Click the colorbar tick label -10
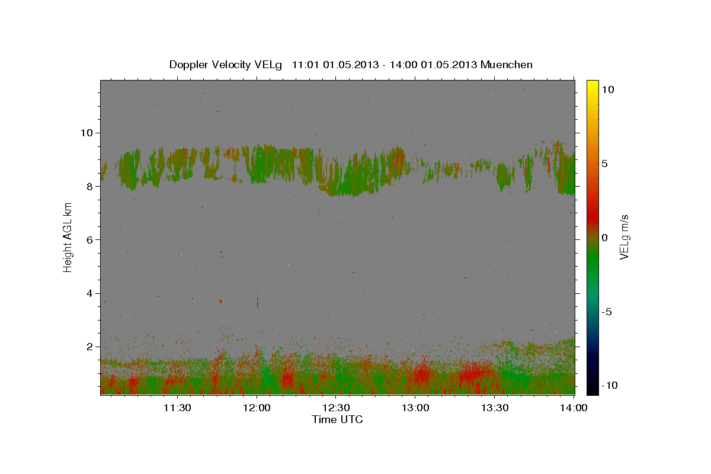 click(610, 385)
